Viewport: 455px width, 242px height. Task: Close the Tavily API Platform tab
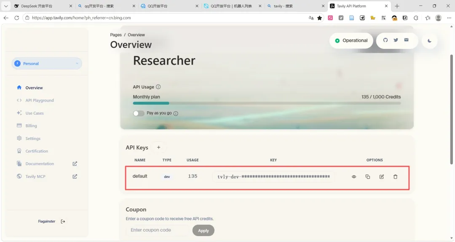coord(386,6)
